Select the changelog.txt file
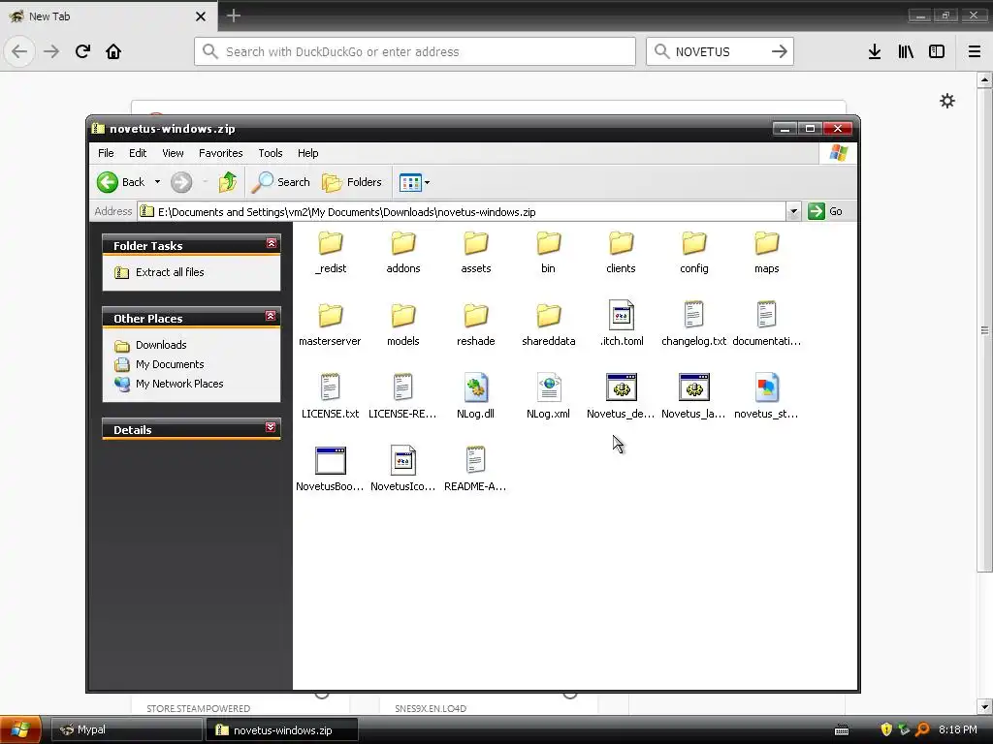993x744 pixels. 694,325
